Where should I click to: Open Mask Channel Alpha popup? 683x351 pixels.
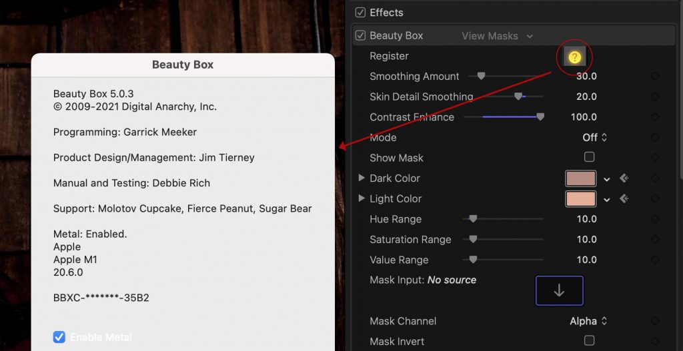588,321
